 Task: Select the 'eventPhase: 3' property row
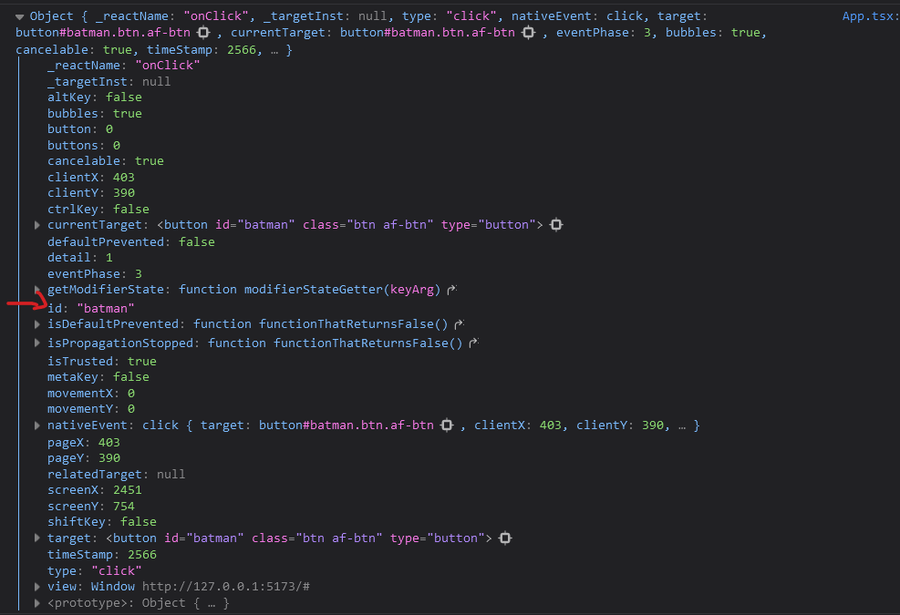click(95, 273)
